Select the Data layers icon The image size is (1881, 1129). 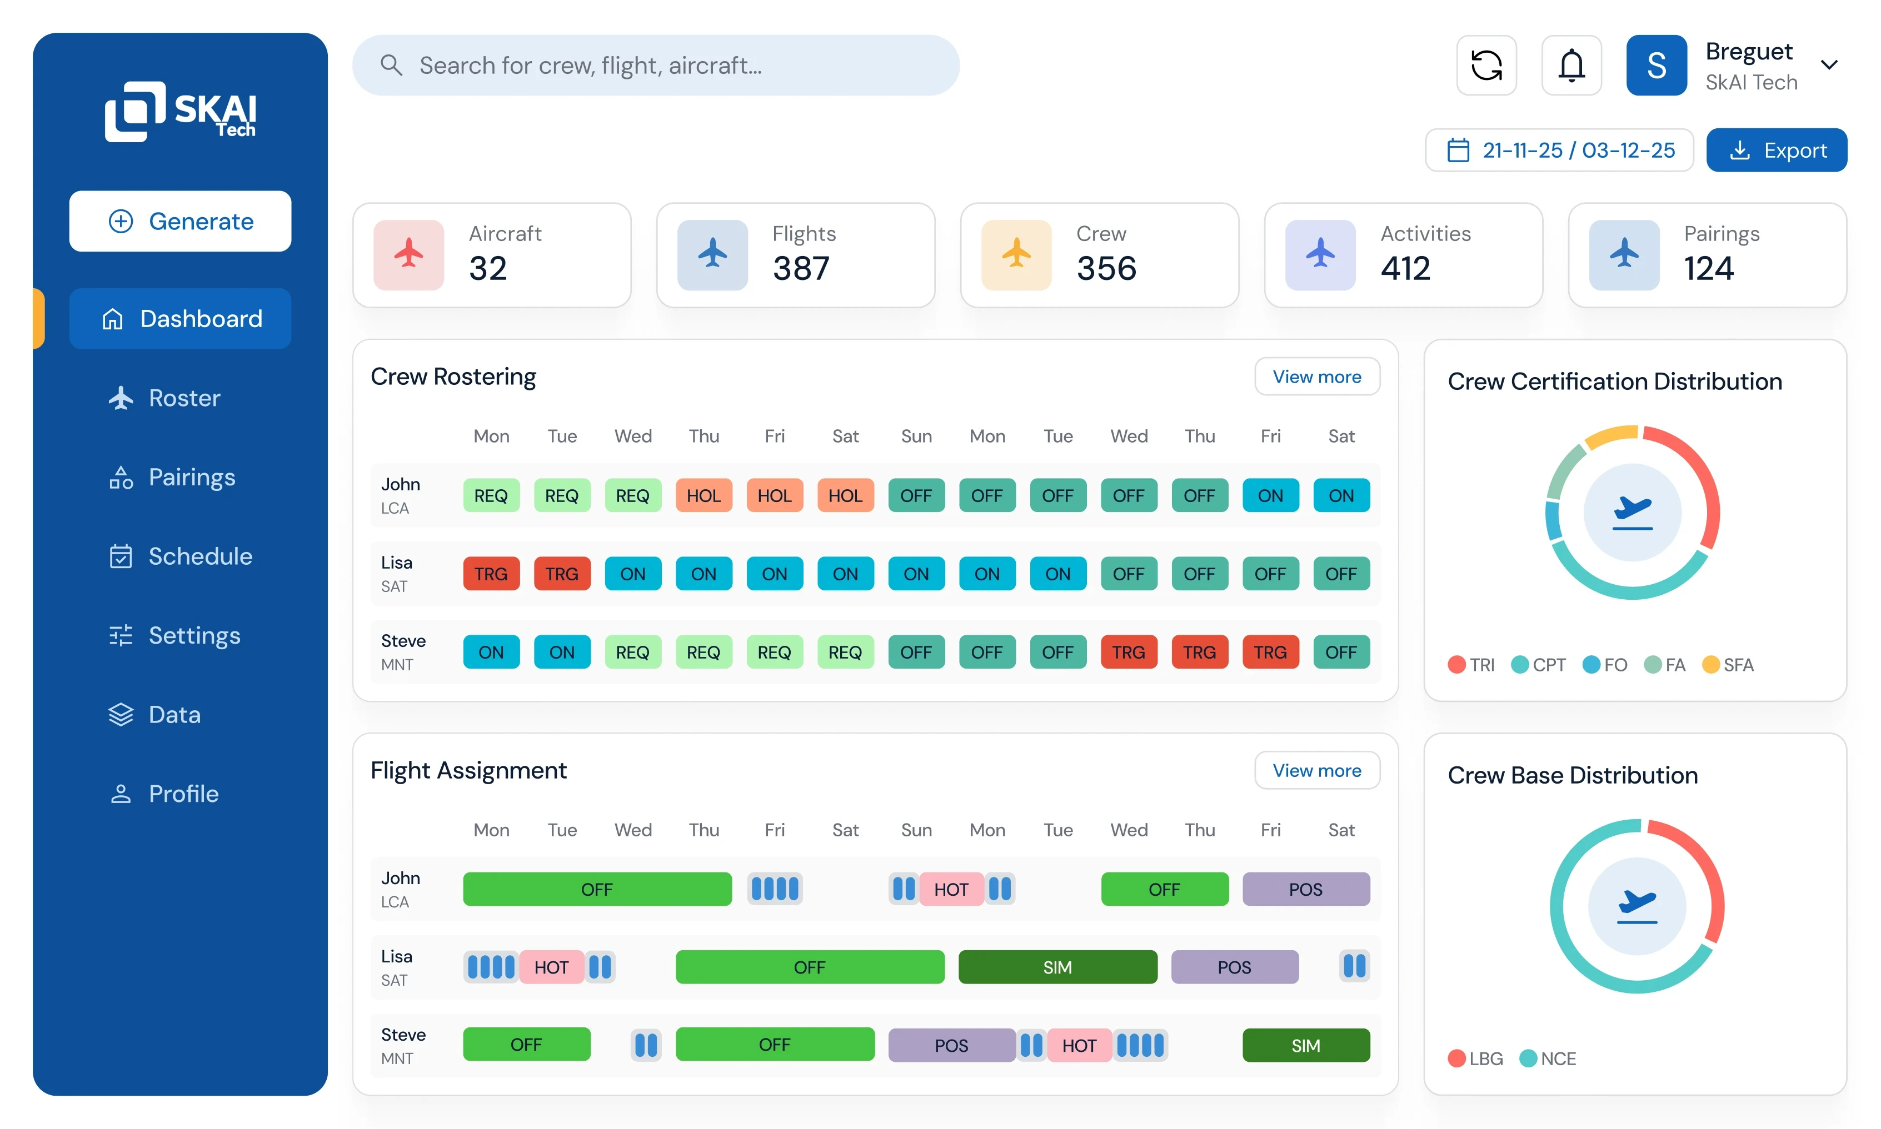coord(122,714)
